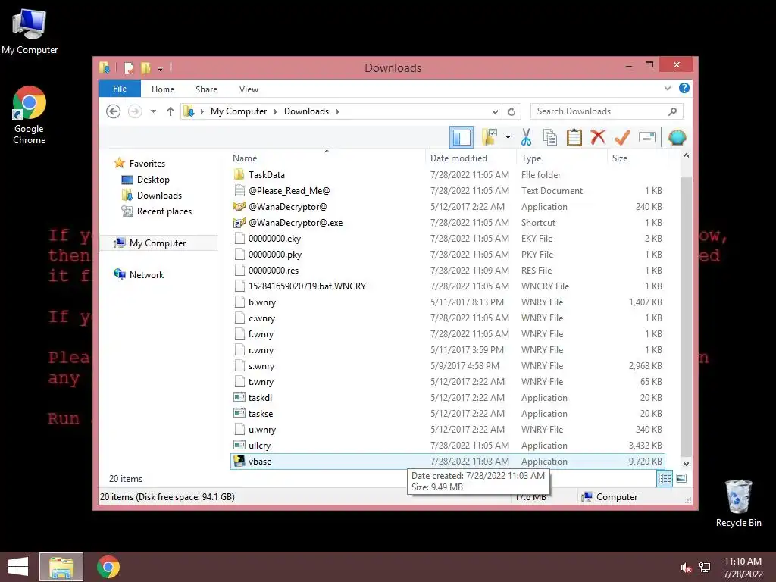Click the blue Help question mark icon
The image size is (776, 582).
684,88
